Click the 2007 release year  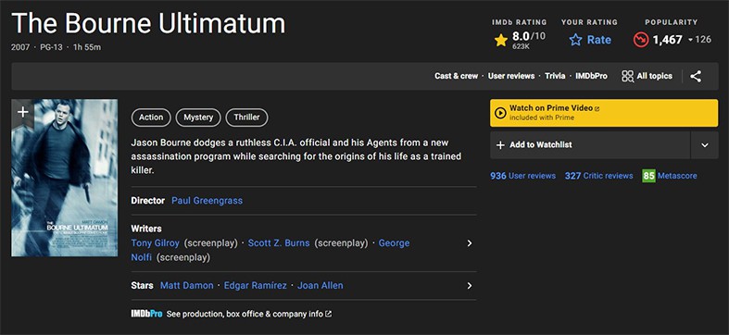pyautogui.click(x=20, y=47)
